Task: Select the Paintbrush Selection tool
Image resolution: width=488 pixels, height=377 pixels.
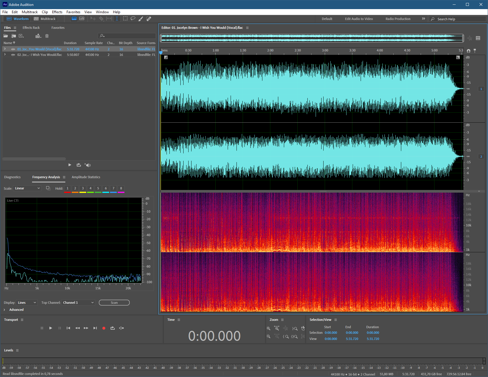Action: [141, 19]
